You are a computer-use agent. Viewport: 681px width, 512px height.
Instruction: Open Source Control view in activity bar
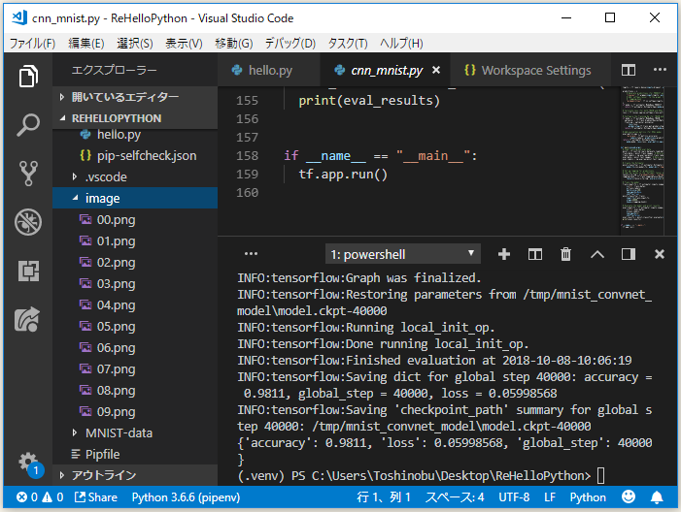pos(28,174)
